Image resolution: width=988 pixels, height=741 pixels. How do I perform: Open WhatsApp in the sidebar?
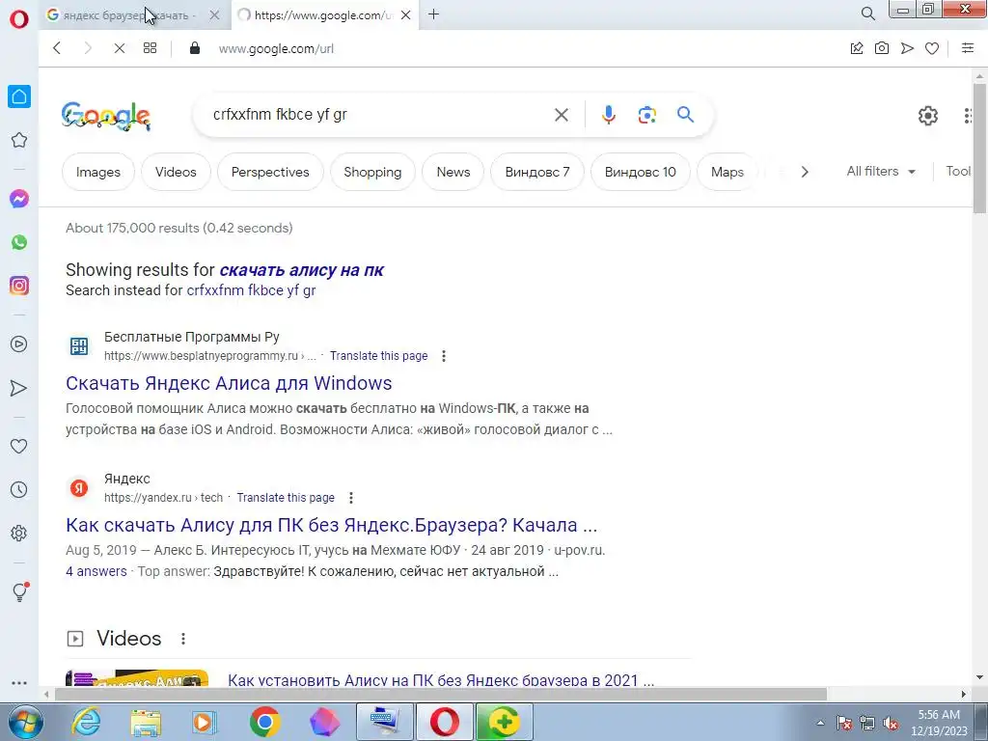[x=19, y=242]
